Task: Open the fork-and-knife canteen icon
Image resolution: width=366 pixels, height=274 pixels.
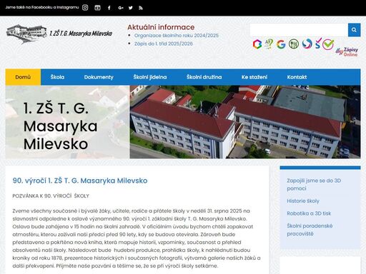Action: [x=294, y=44]
